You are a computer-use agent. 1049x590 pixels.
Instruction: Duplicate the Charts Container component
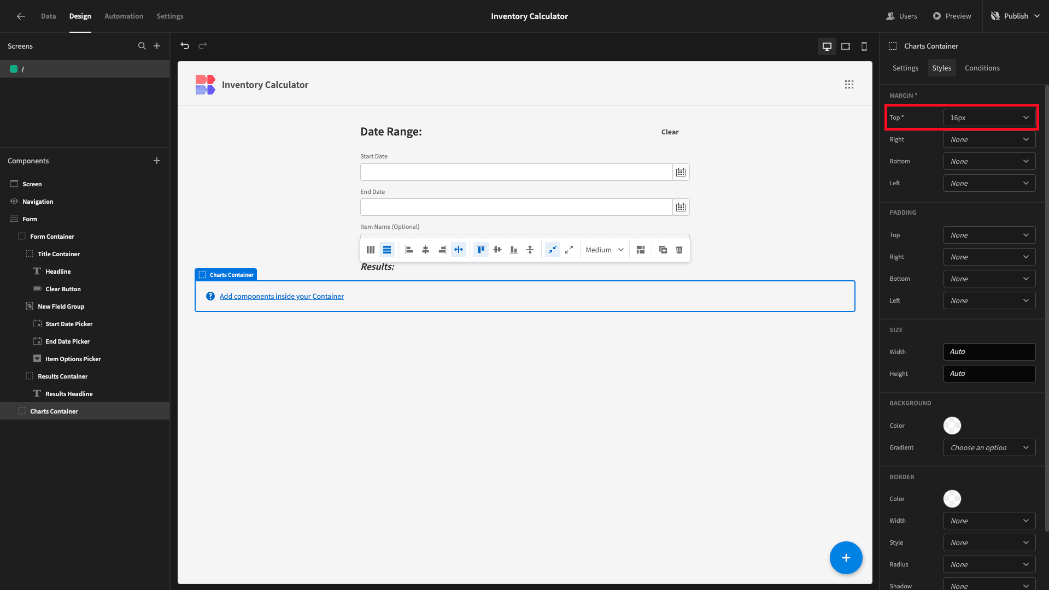[663, 250]
